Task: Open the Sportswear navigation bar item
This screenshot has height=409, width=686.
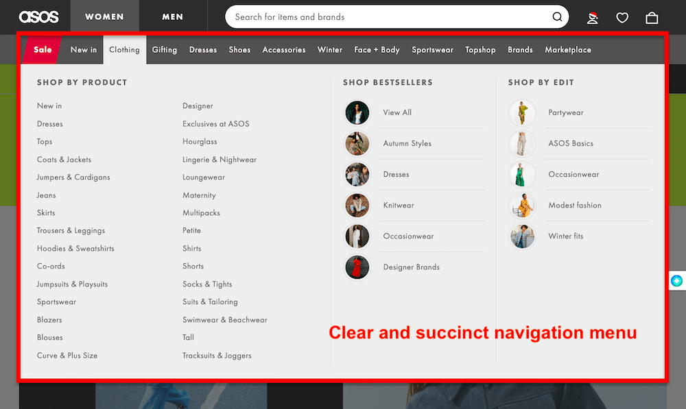Action: coord(432,50)
